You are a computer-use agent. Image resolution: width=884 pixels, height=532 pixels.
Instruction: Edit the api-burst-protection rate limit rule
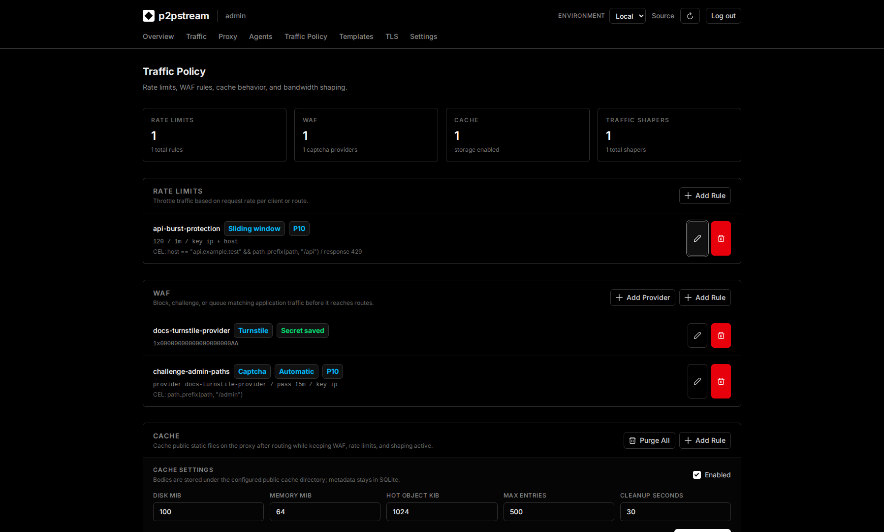(697, 238)
